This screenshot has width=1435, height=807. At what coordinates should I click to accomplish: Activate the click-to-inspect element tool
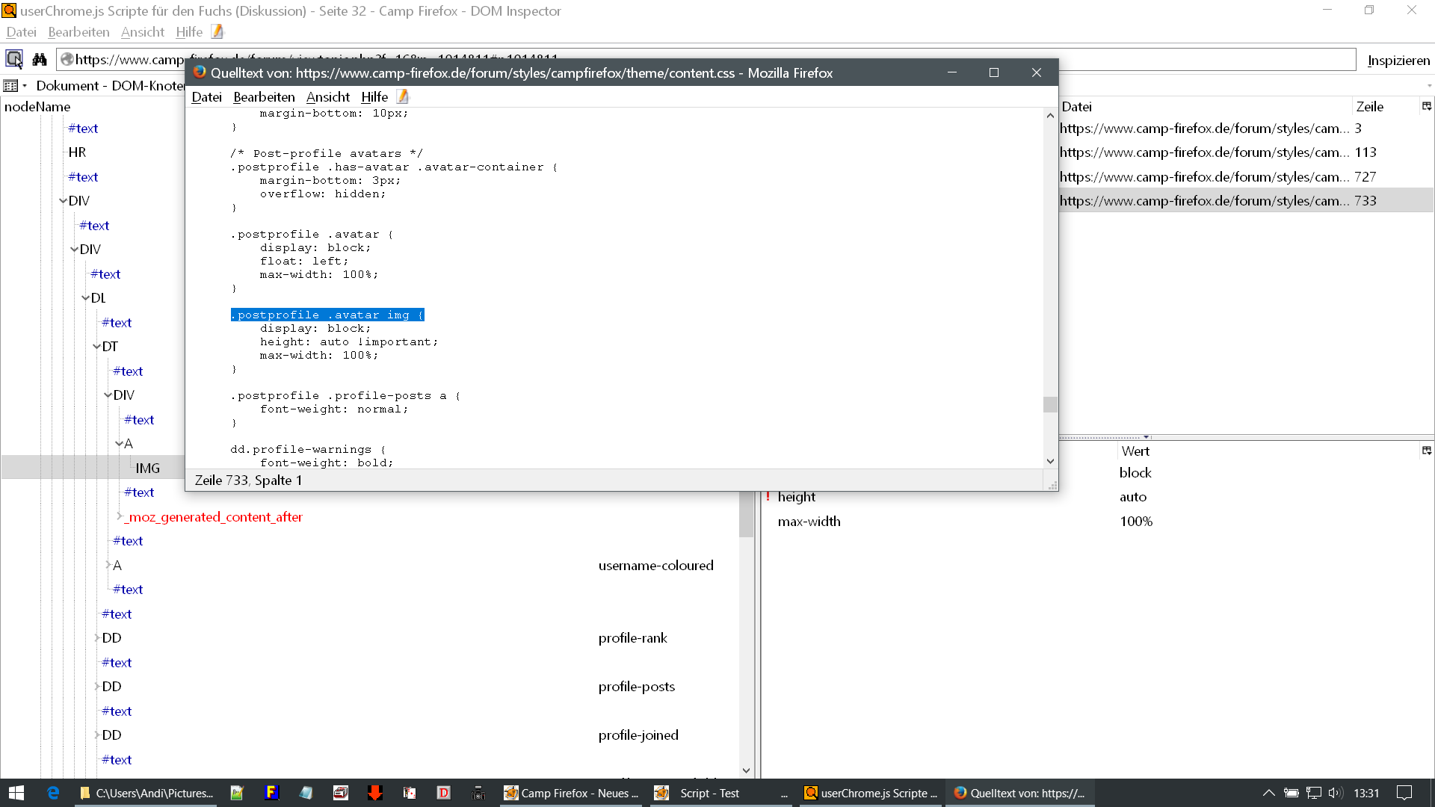click(x=14, y=59)
